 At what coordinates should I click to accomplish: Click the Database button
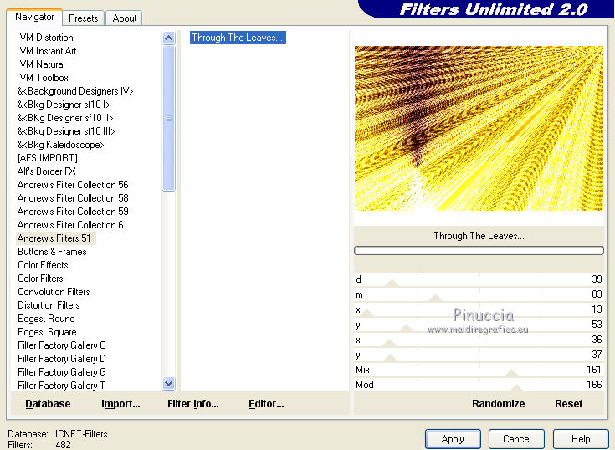[48, 404]
